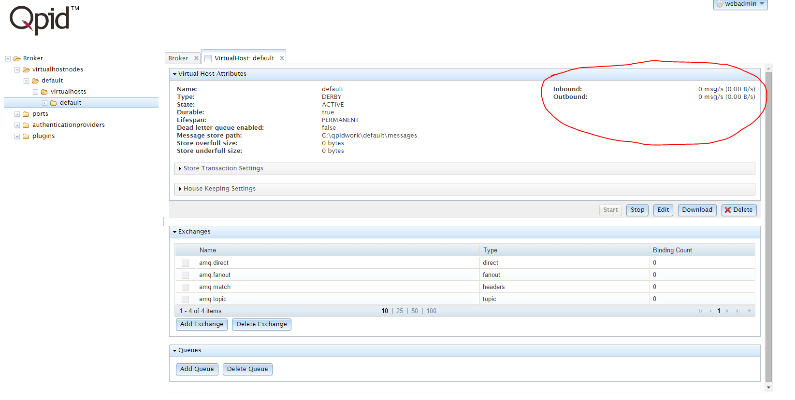
Task: Go to next page of exchanges
Action: [727, 311]
